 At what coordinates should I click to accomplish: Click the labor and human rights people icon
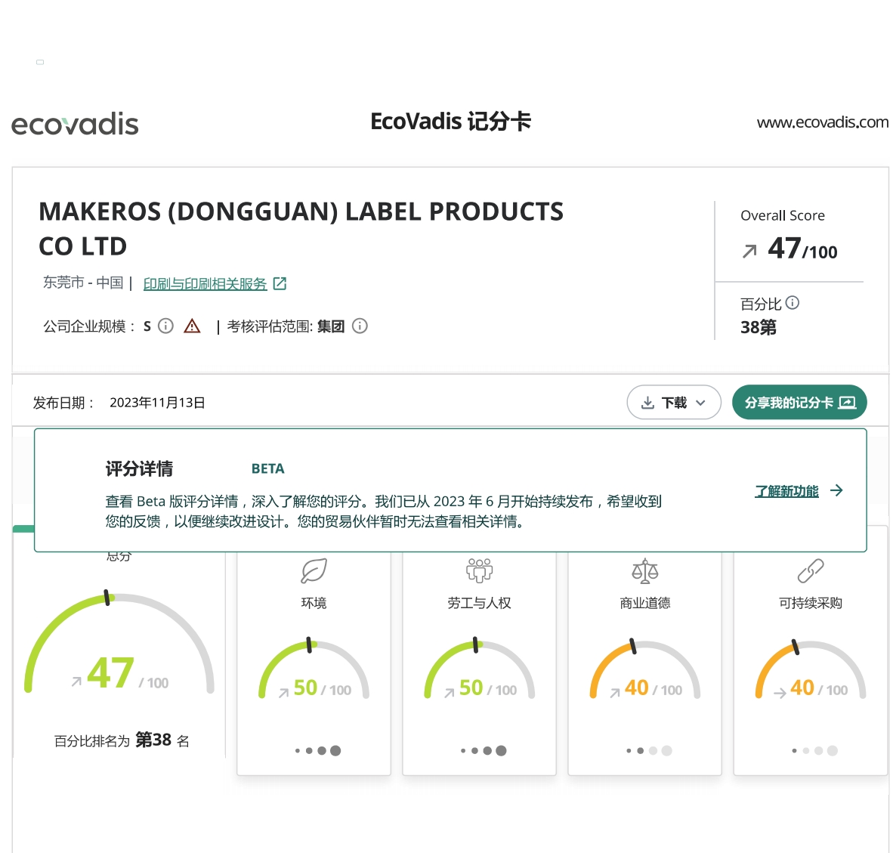(x=479, y=571)
